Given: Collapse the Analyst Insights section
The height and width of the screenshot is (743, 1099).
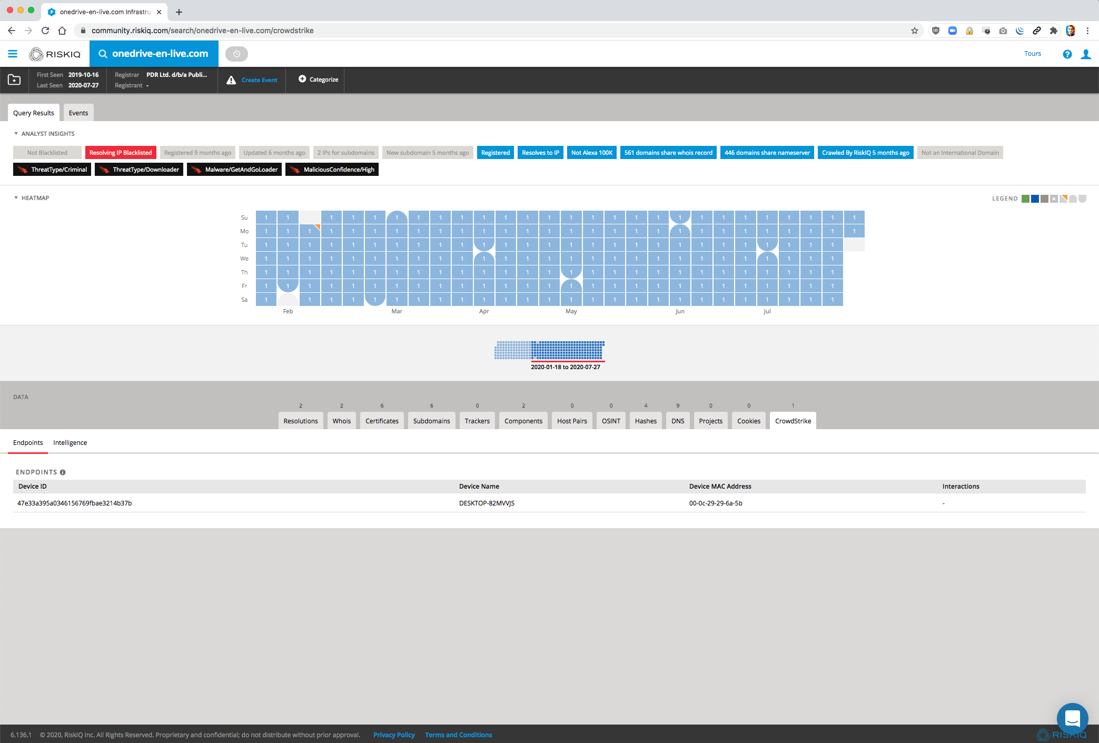Looking at the screenshot, I should click(x=16, y=134).
